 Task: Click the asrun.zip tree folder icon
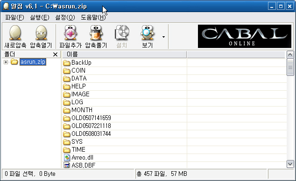(x=14, y=61)
